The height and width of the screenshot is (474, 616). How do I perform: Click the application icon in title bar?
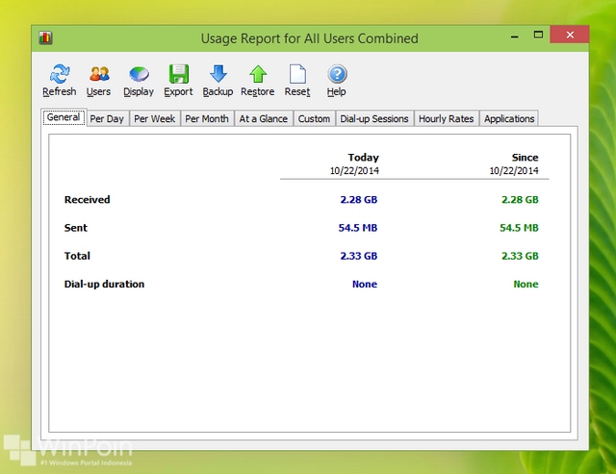tap(45, 38)
